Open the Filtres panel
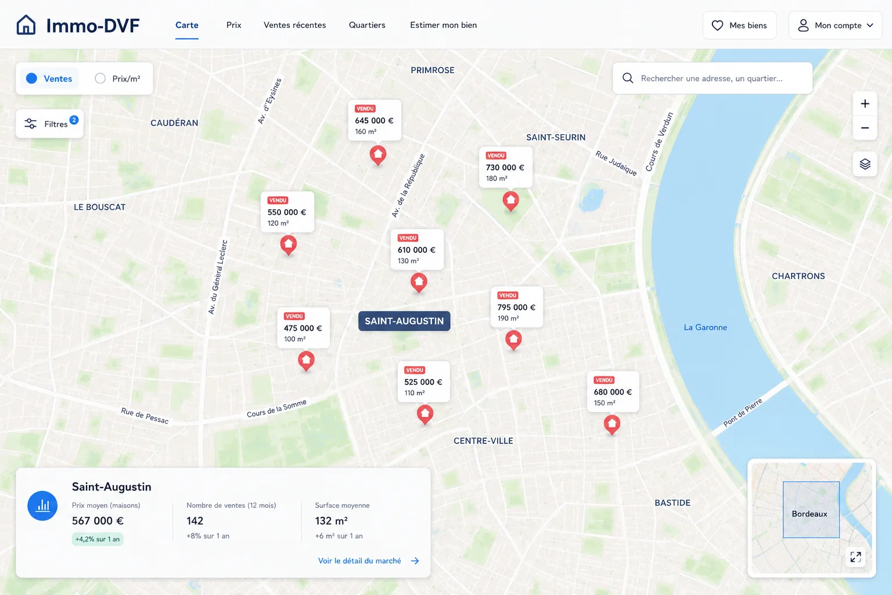The image size is (892, 595). (x=49, y=124)
